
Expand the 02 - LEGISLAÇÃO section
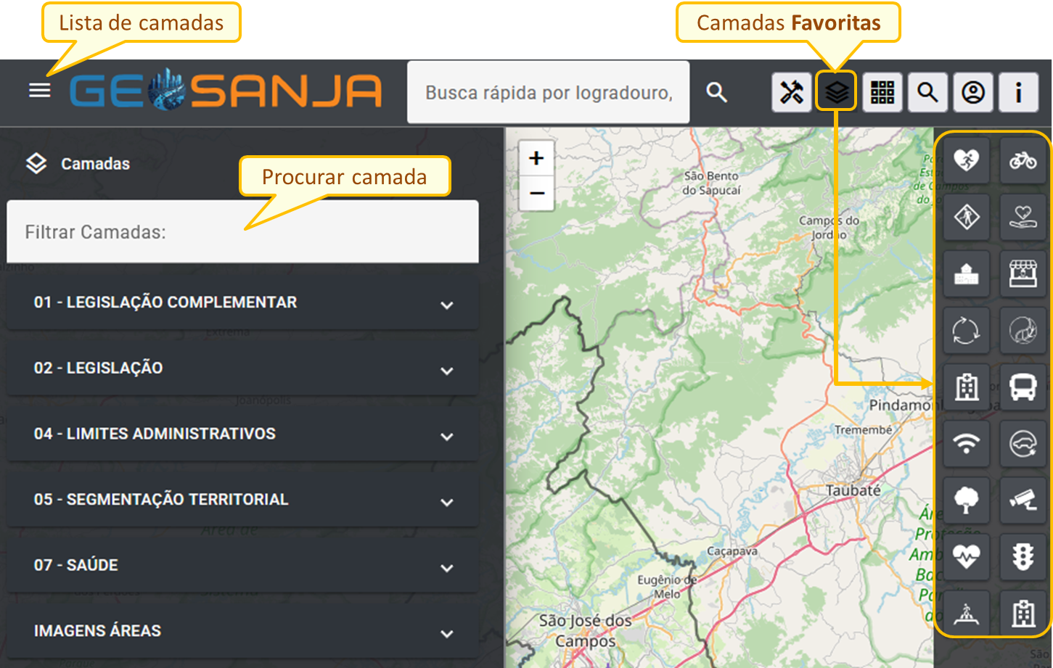click(242, 368)
